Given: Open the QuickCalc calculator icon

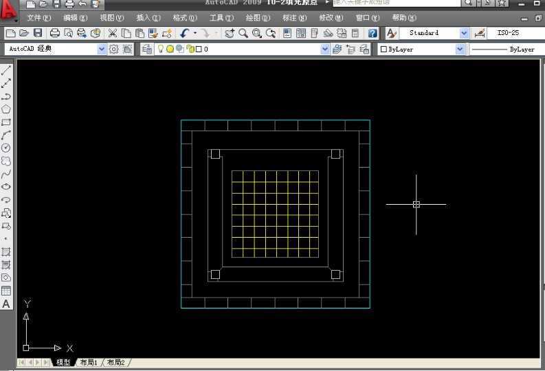Looking at the screenshot, I should click(355, 34).
